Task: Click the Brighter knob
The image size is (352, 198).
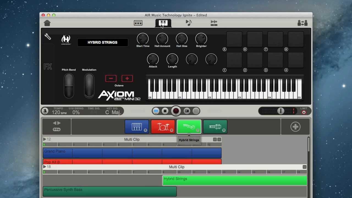Action: (x=201, y=38)
